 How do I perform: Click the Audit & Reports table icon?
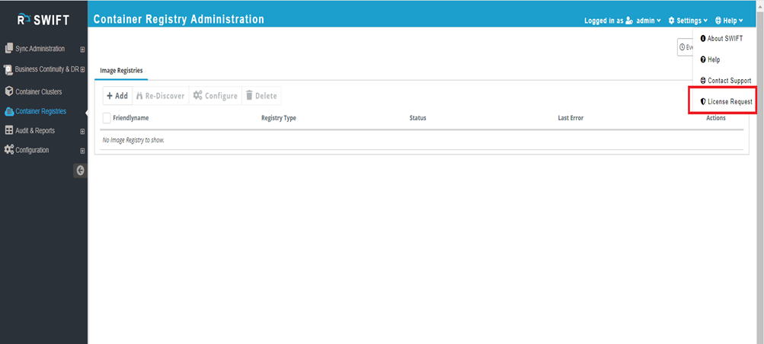click(x=9, y=130)
